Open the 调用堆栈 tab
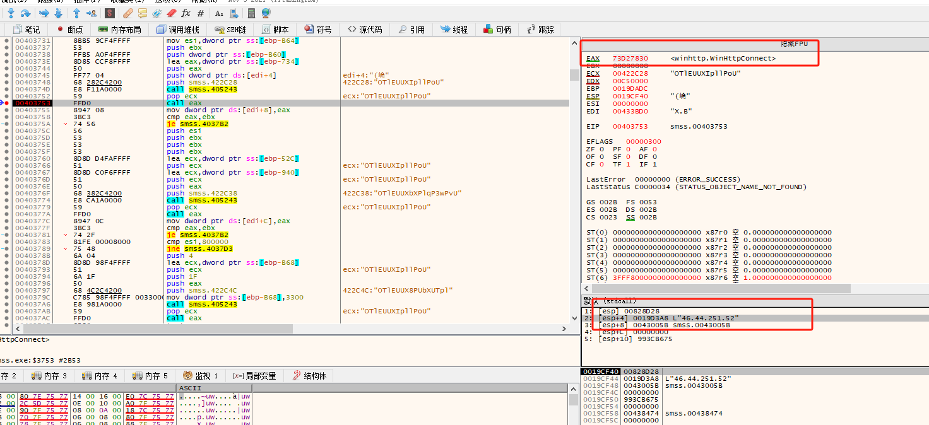Screen dimensions: 929x425 click(x=178, y=30)
